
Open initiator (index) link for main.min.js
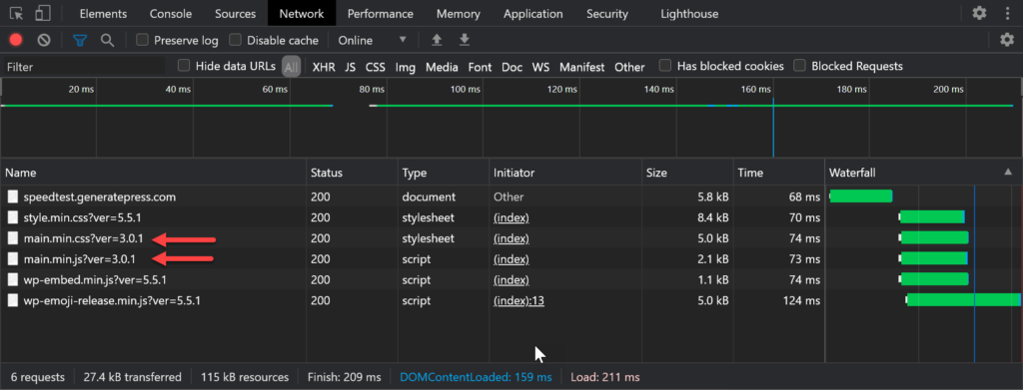click(511, 259)
